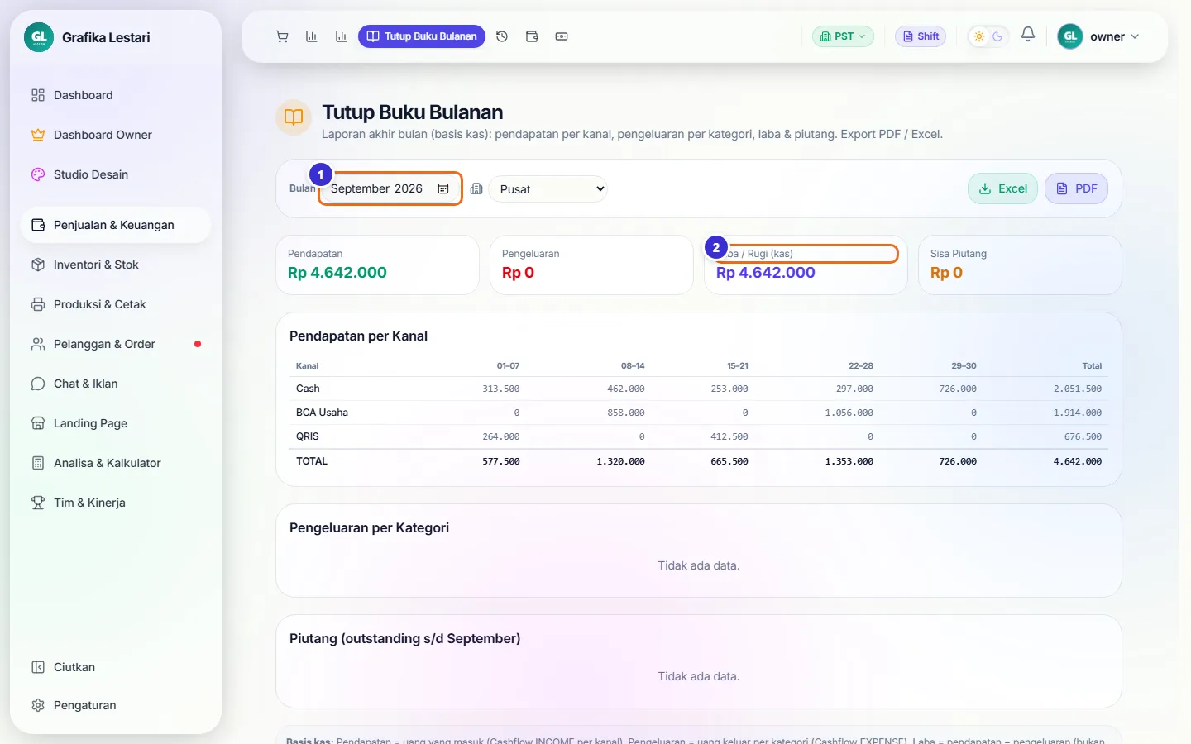
Task: Click the printer icon for Produksi & Cetak
Action: (38, 304)
